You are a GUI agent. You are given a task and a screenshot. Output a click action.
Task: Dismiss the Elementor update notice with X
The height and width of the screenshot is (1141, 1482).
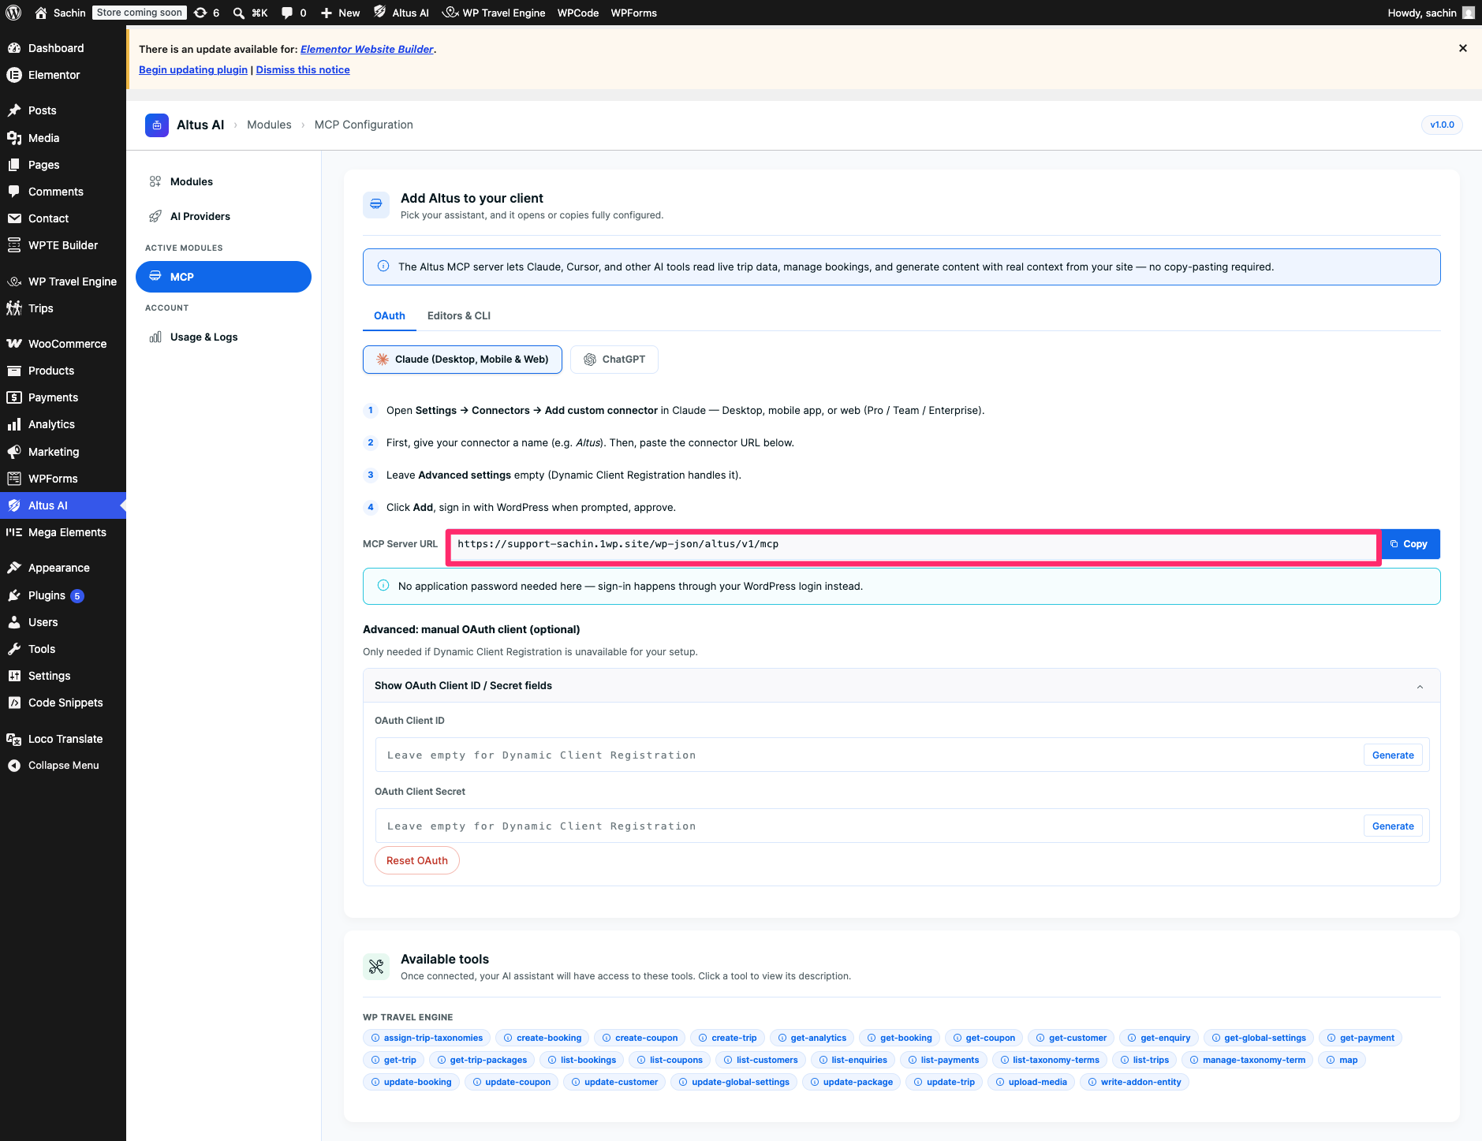(1463, 48)
